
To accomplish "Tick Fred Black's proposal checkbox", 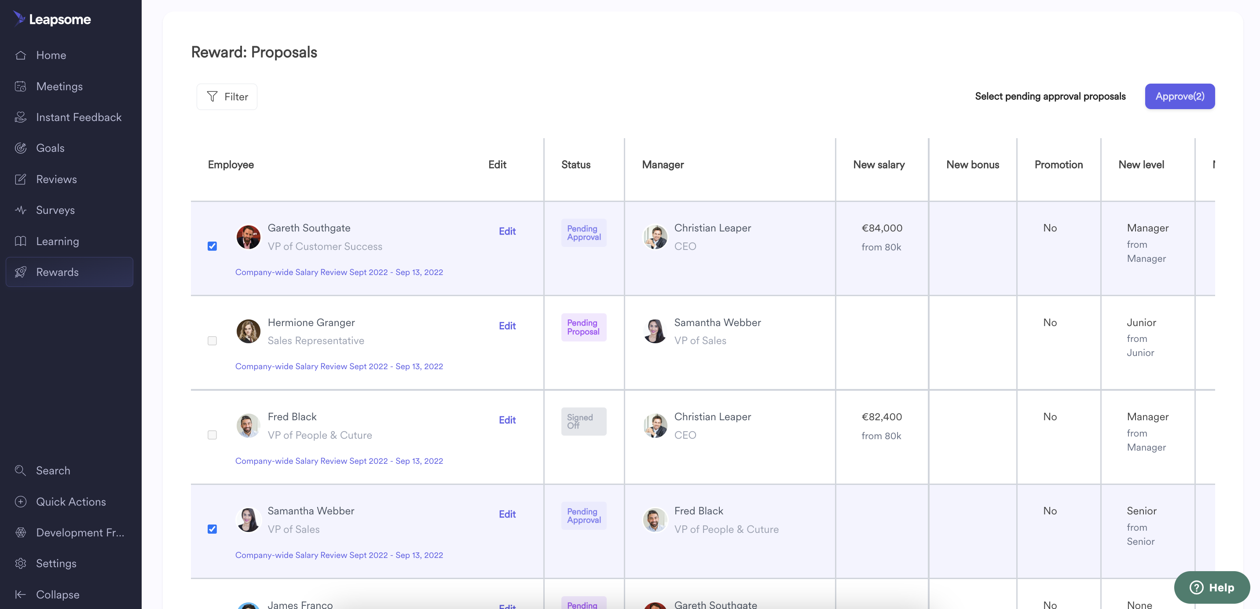I will pos(212,435).
